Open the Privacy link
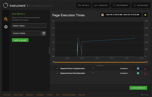Image resolution: width=152 pixels, height=97 pixels. coord(50,95)
